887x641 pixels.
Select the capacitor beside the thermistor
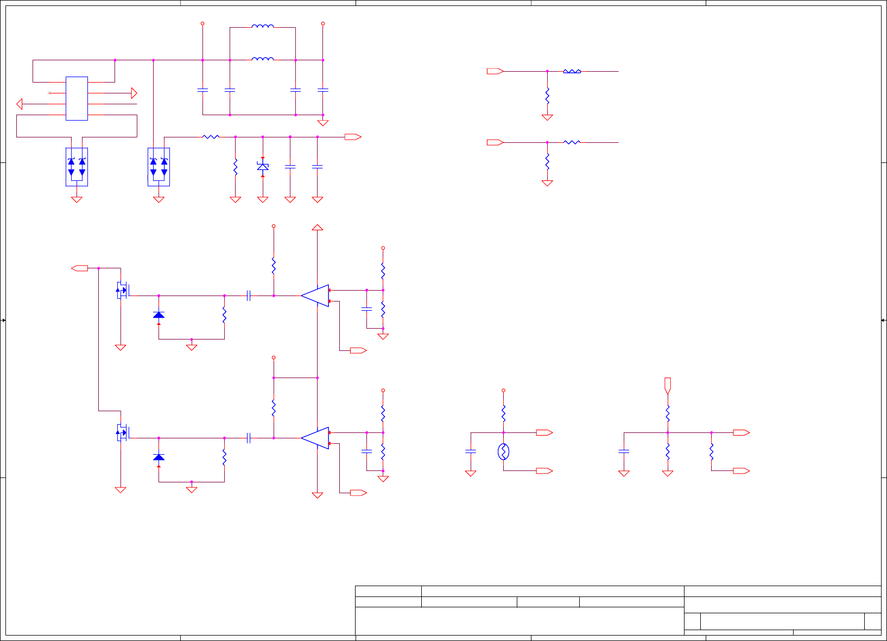[x=471, y=451]
